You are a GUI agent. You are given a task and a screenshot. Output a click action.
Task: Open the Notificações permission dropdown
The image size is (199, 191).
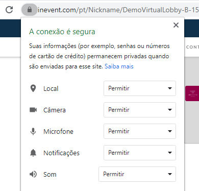pyautogui.click(x=140, y=153)
